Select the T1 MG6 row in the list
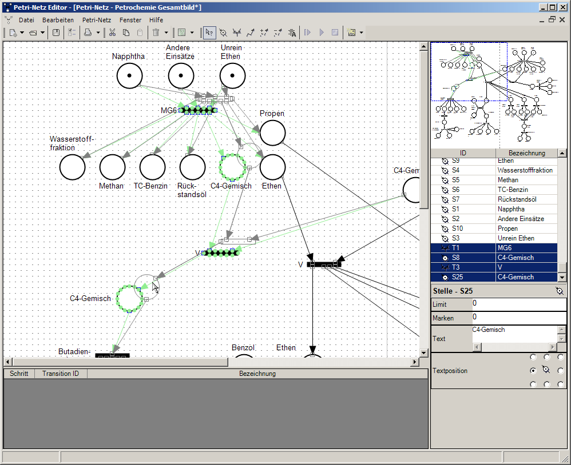The width and height of the screenshot is (571, 465). [494, 248]
